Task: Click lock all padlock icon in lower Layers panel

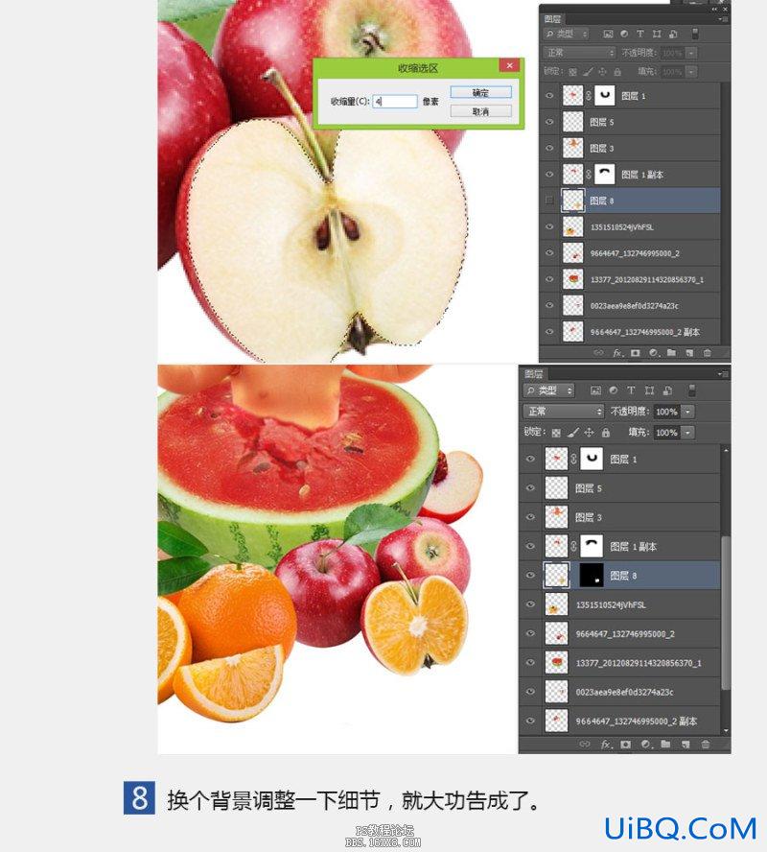Action: [x=606, y=433]
